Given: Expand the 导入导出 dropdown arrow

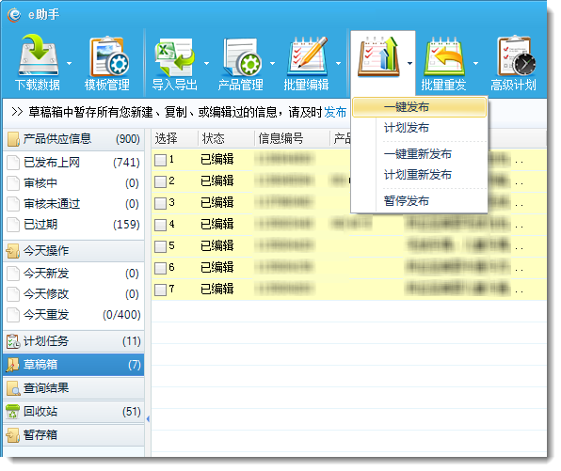Looking at the screenshot, I should click(x=206, y=64).
